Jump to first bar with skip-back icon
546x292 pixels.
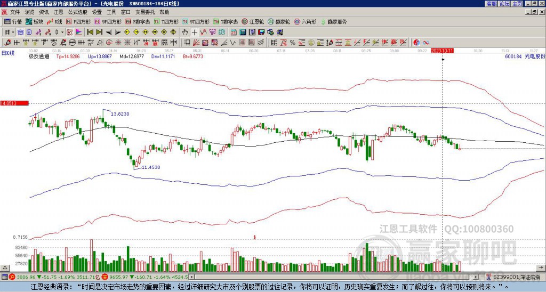(x=90, y=33)
